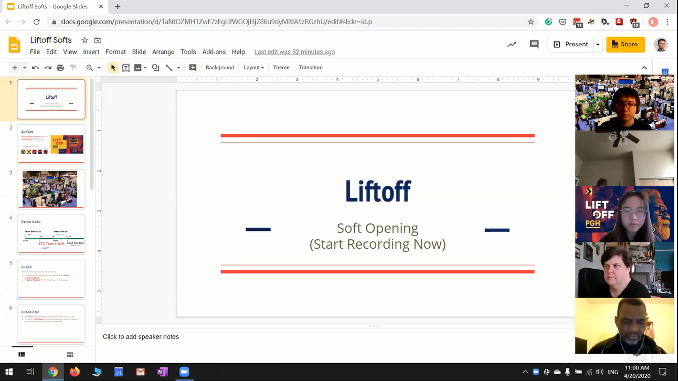The height and width of the screenshot is (381, 678).
Task: Select slide 2 'Our Client' thumbnail
Action: click(51, 144)
